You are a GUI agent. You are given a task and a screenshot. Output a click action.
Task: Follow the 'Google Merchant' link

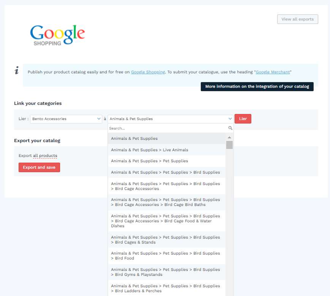(273, 72)
